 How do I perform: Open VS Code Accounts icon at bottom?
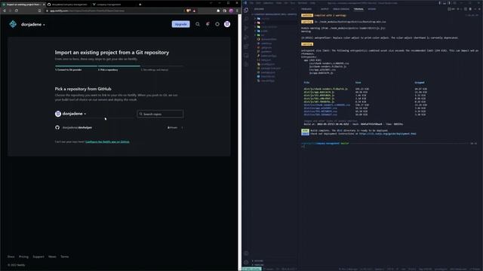(246, 253)
